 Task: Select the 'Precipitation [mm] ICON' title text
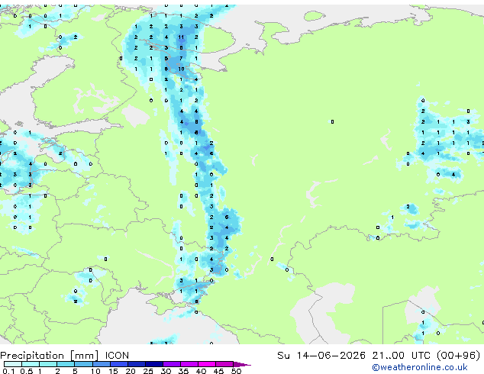[65, 356]
